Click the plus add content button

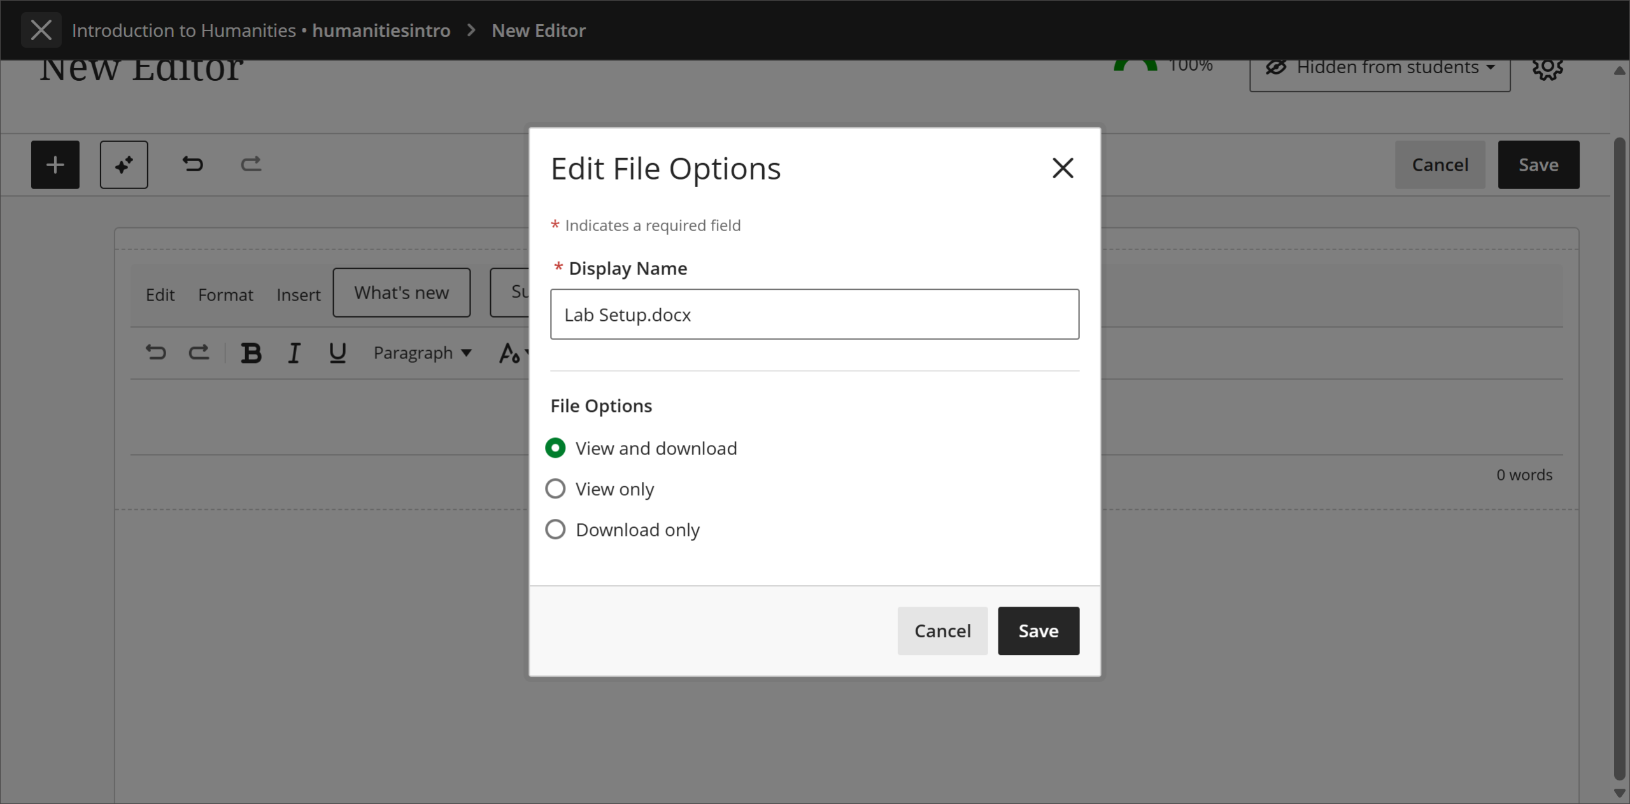point(55,165)
